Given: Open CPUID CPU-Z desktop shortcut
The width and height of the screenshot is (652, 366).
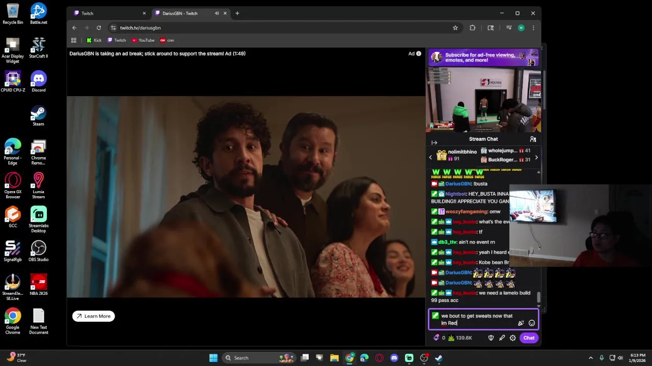Looking at the screenshot, I should point(13,82).
